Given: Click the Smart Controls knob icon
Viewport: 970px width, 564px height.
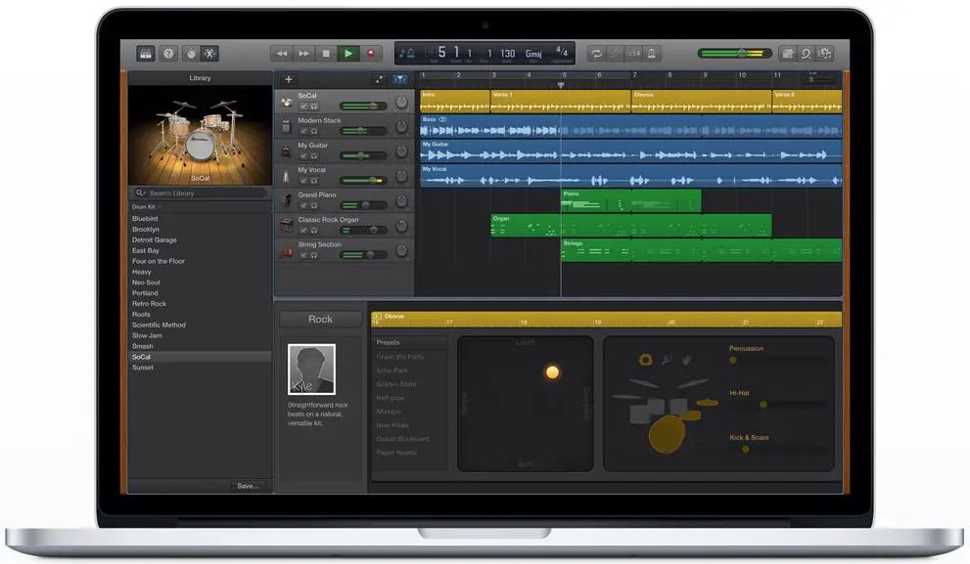Looking at the screenshot, I should [191, 54].
